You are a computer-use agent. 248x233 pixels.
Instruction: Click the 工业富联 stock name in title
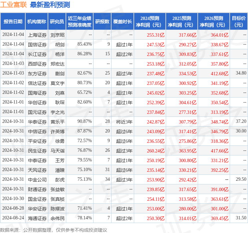point(14,5)
